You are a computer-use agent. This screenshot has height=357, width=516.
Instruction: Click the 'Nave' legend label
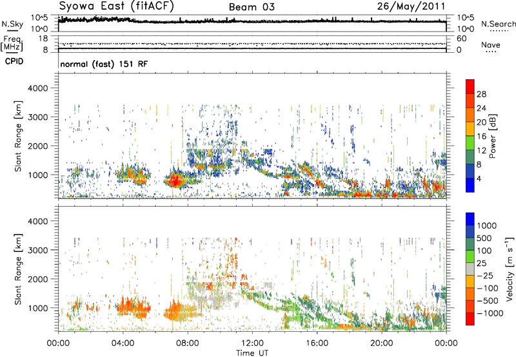[490, 44]
